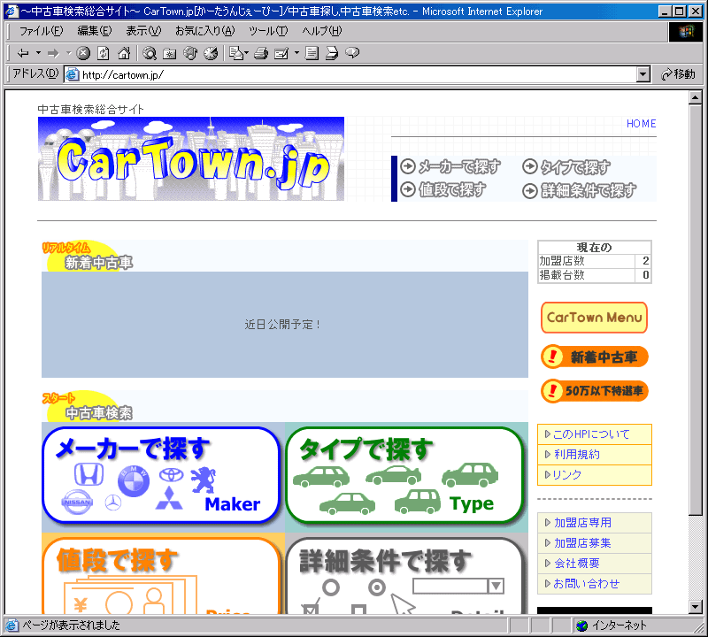This screenshot has height=637, width=708.
Task: Click the Forward arrow toolbar button
Action: click(53, 53)
